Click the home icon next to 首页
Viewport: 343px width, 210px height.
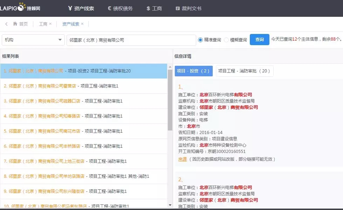[15, 24]
